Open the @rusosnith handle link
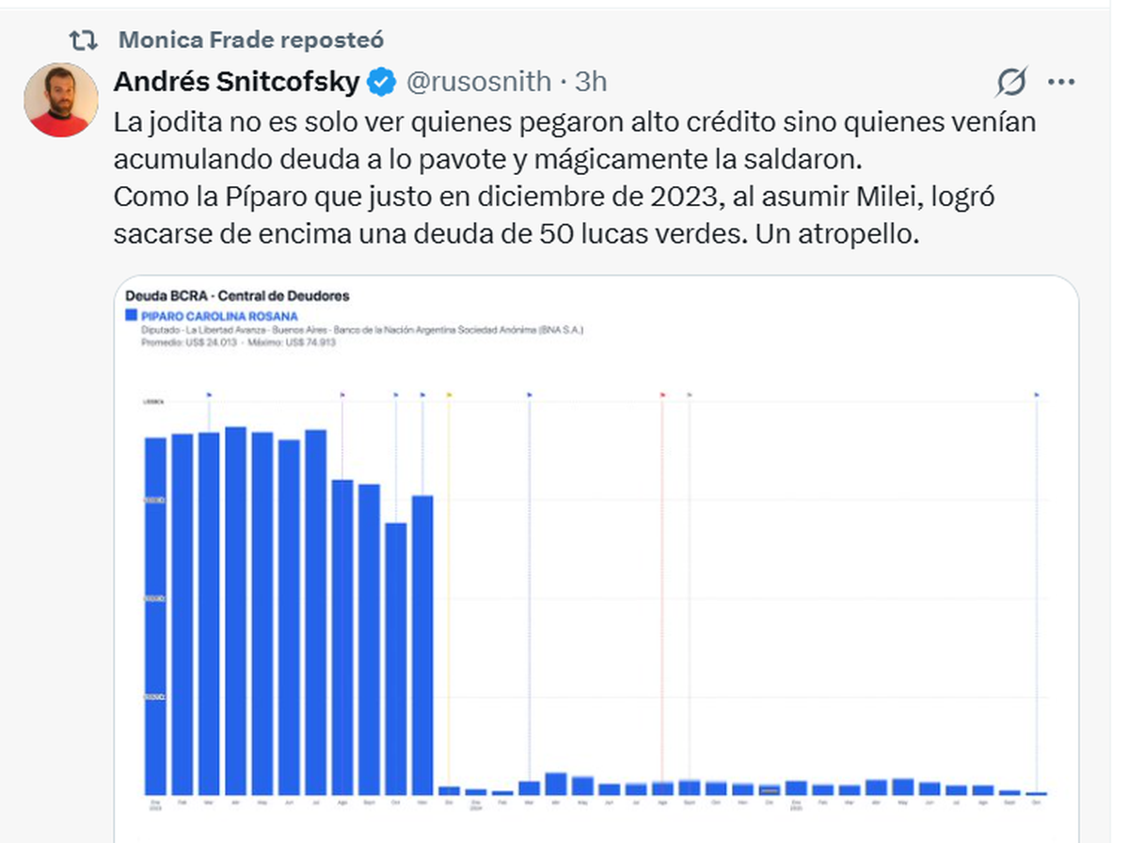1129x843 pixels. tap(478, 82)
